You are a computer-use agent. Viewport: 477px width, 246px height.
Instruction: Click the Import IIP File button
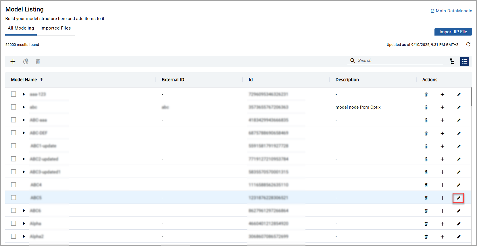[453, 32]
